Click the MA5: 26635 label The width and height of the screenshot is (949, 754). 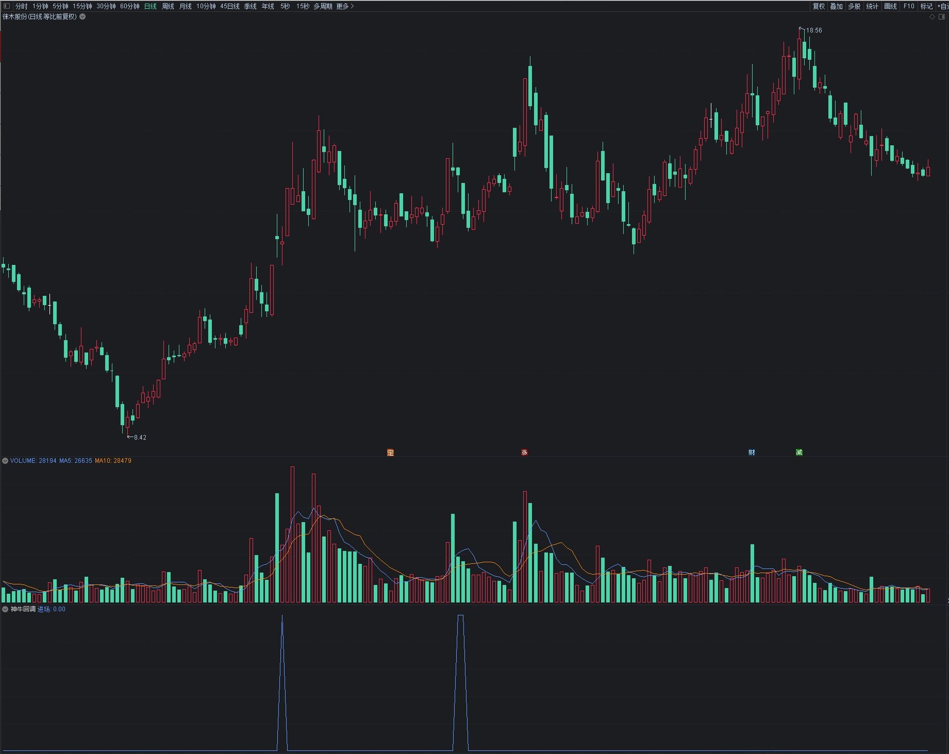click(76, 461)
